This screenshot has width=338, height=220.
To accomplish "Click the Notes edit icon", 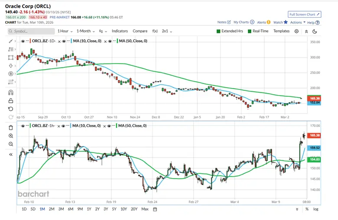I will (x=229, y=22).
